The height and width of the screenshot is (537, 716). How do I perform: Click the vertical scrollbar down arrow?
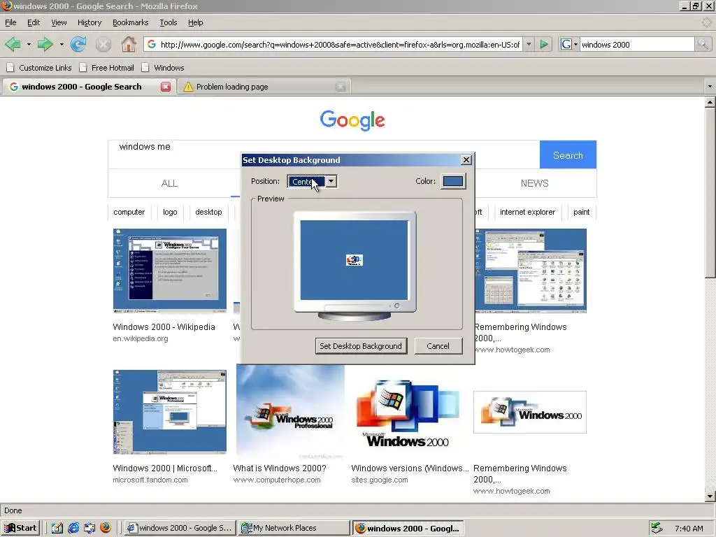[710, 496]
